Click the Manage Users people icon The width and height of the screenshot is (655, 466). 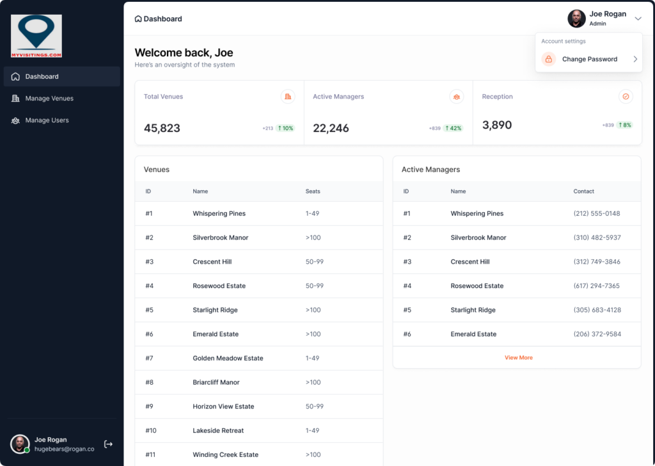point(15,120)
